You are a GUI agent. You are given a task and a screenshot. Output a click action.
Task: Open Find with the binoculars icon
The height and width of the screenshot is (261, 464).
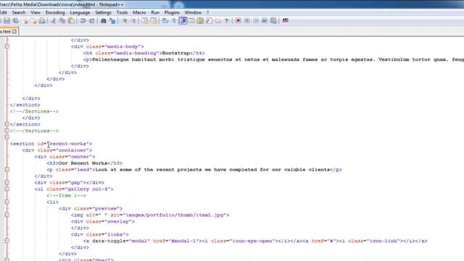coord(103,21)
